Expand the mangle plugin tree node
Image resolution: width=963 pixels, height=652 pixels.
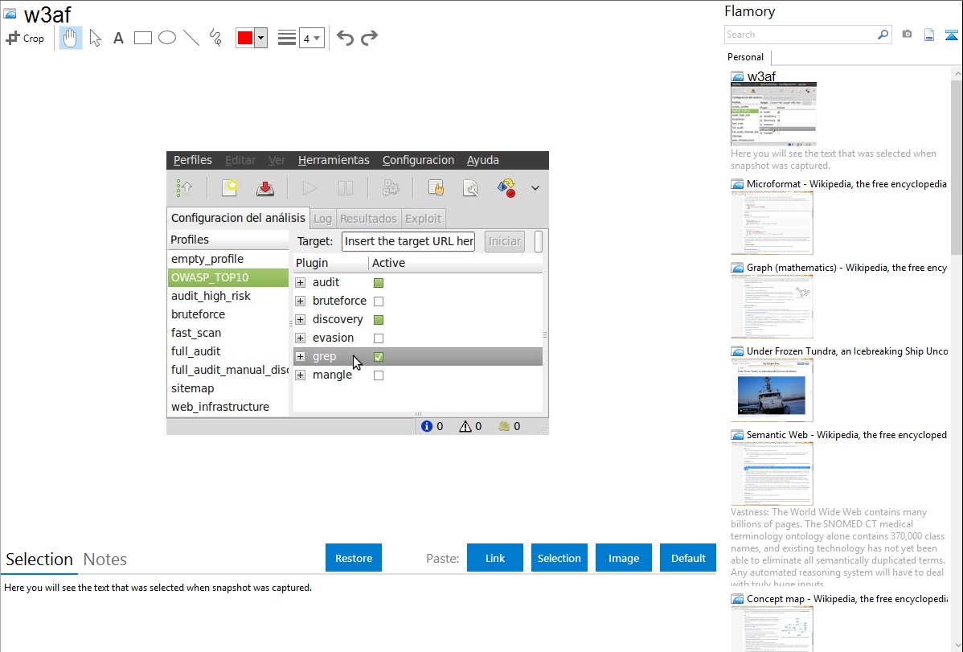(301, 375)
